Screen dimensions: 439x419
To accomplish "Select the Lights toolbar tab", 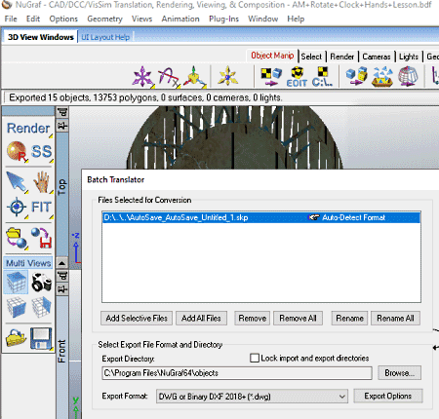I will coord(409,57).
